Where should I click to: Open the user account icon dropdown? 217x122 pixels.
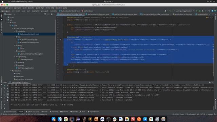click(x=166, y=11)
